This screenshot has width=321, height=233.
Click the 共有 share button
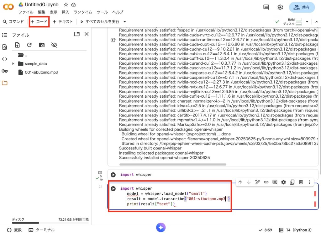[x=302, y=7]
